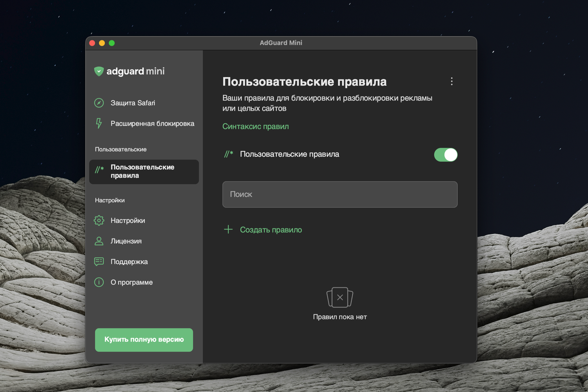Click the 'Правил пока нет' empty-state text
This screenshot has height=392, width=588.
pos(340,317)
